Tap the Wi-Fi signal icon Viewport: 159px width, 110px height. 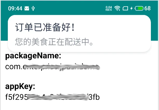pyautogui.click(x=117, y=8)
